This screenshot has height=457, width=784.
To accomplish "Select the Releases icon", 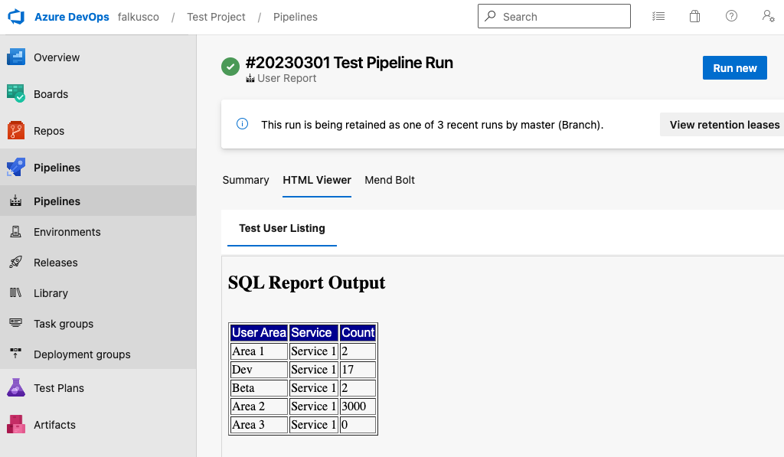I will point(15,262).
